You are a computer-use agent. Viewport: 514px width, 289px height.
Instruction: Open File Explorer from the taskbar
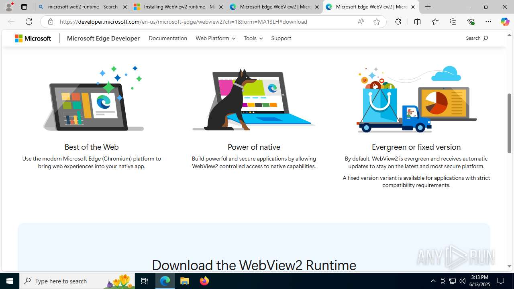pos(185,281)
